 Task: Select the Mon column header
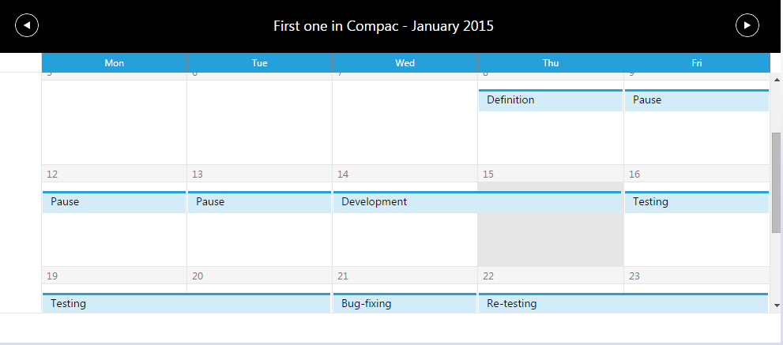pyautogui.click(x=115, y=63)
